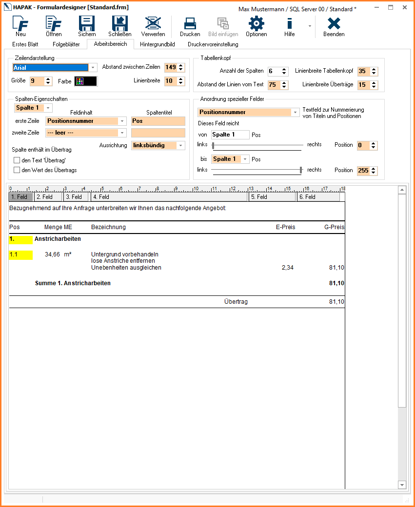415x507 pixels.
Task: Click the Farbe color swatch
Action: pyautogui.click(x=85, y=81)
